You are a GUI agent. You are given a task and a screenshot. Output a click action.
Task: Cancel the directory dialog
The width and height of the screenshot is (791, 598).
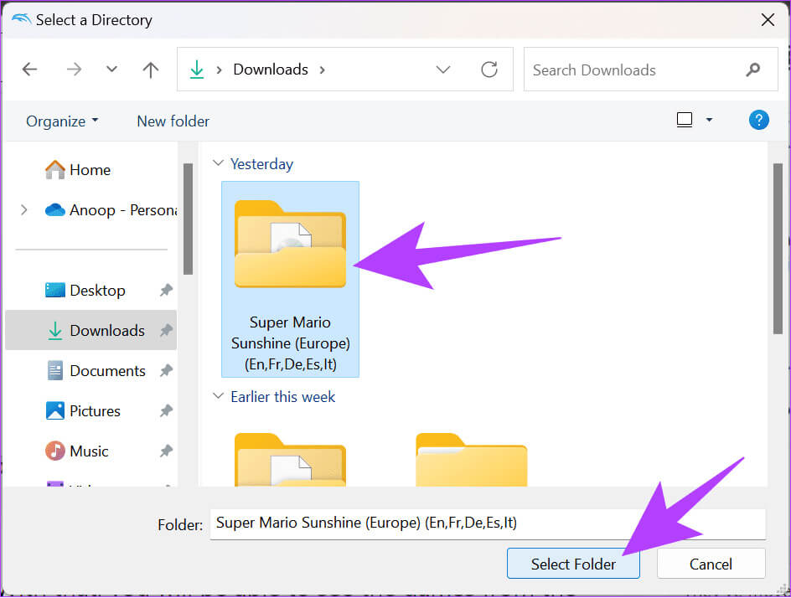711,564
